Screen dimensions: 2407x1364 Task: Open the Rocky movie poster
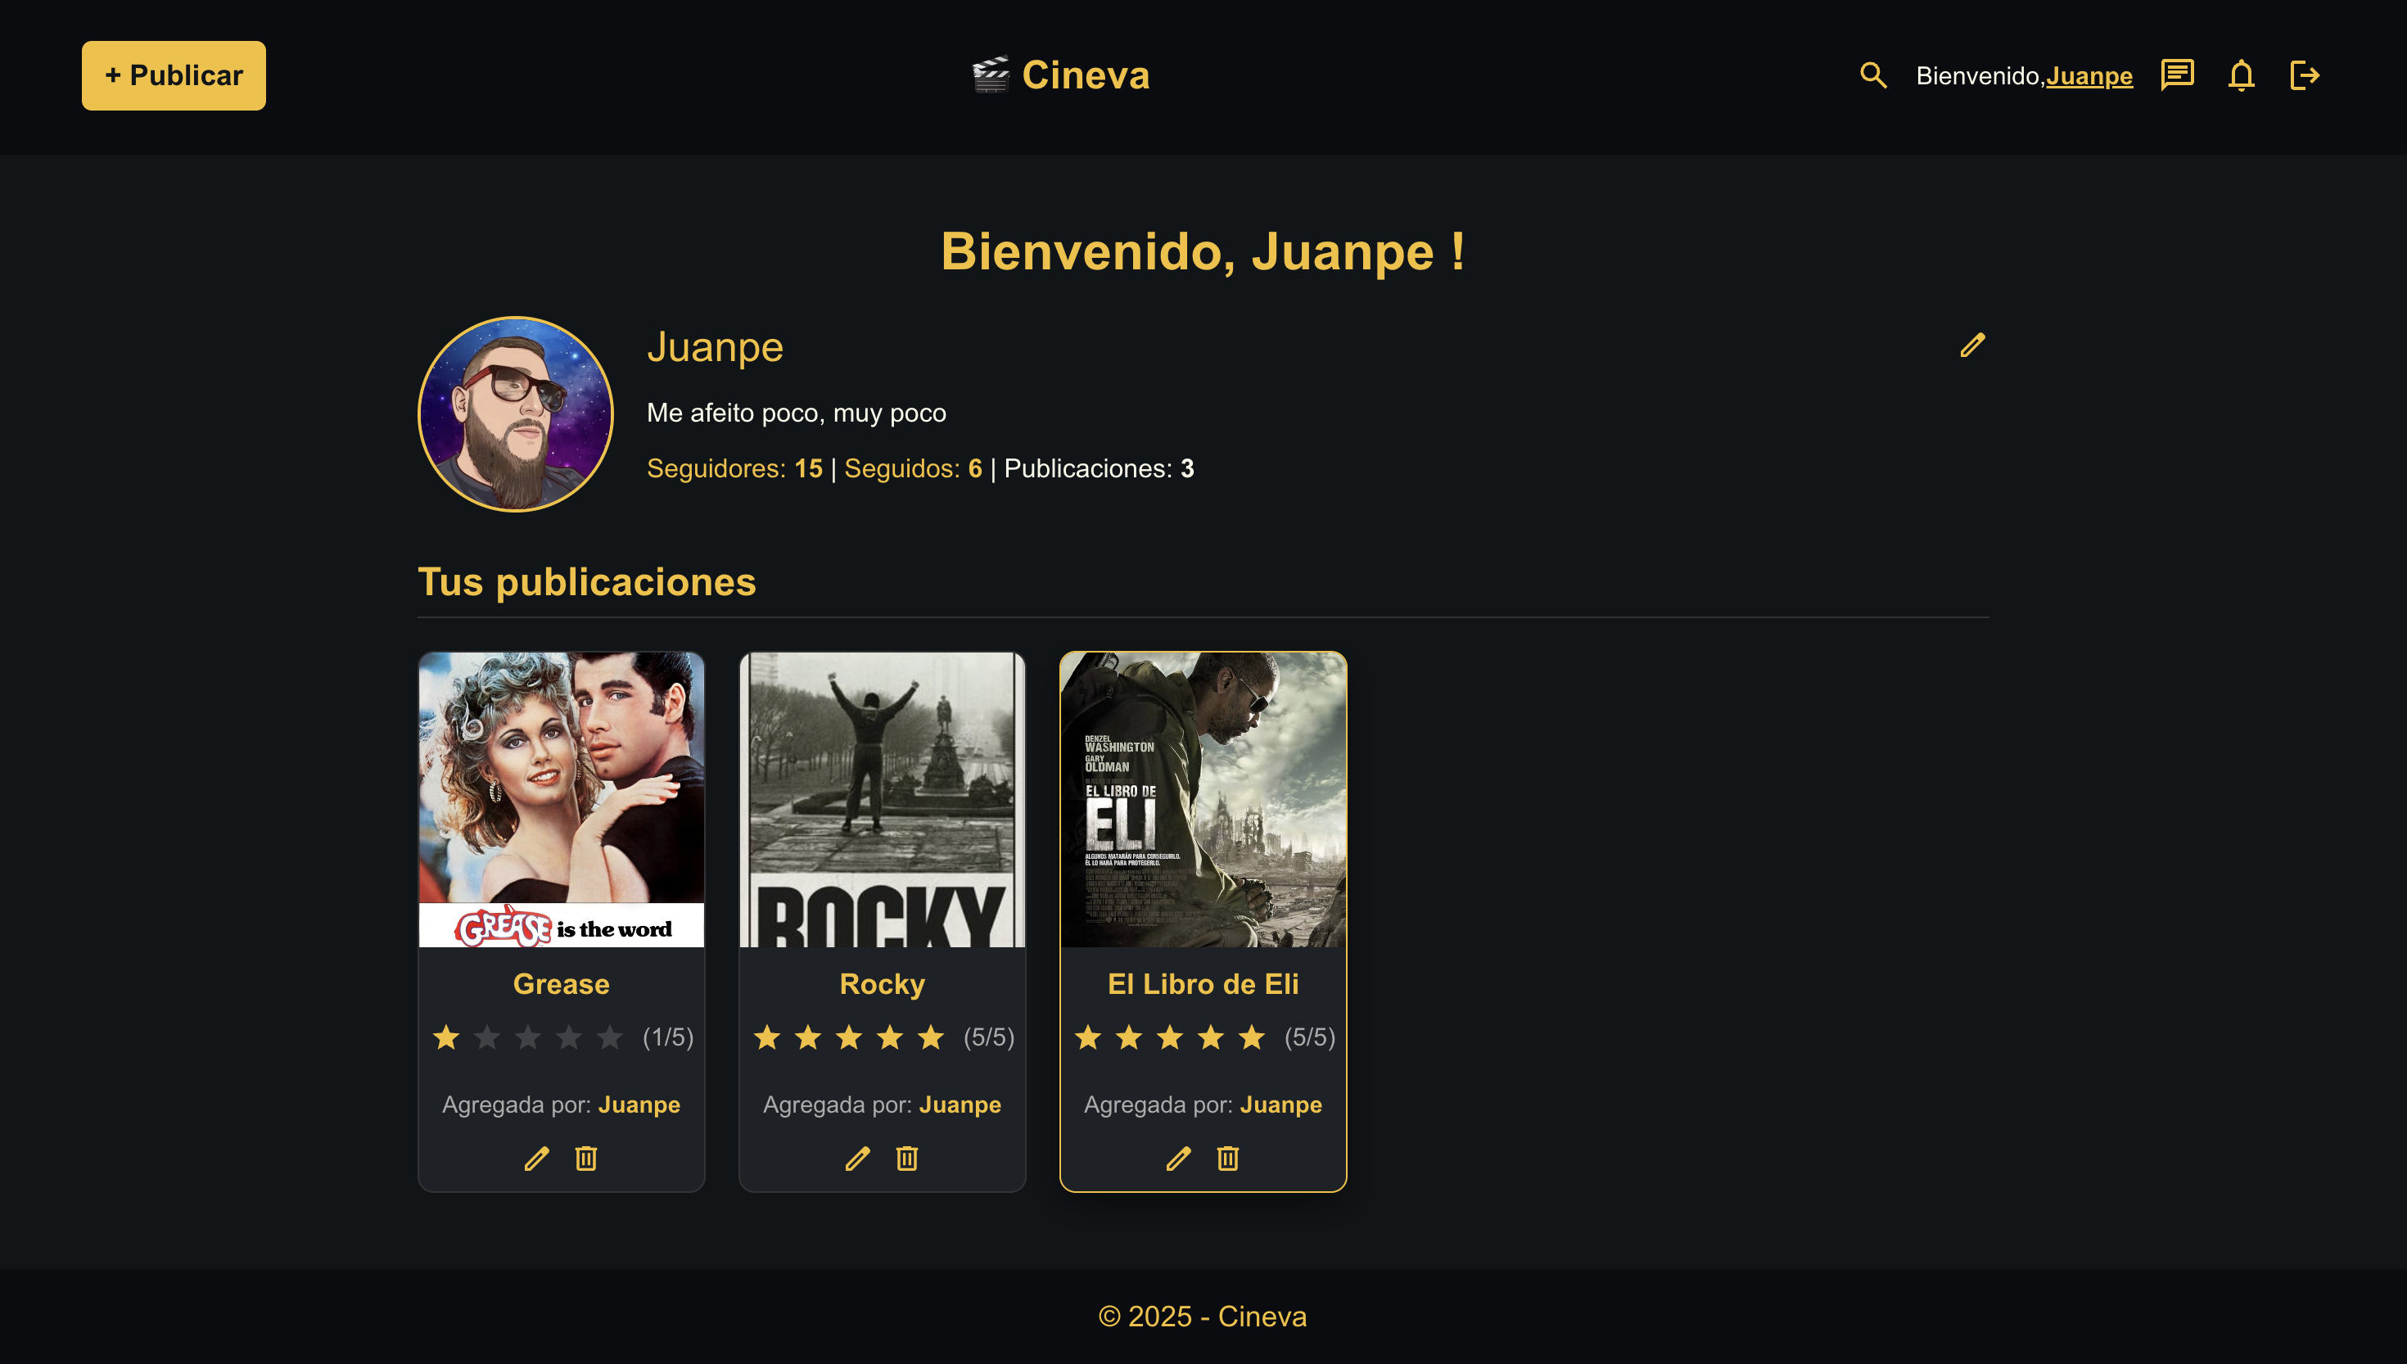tap(883, 800)
